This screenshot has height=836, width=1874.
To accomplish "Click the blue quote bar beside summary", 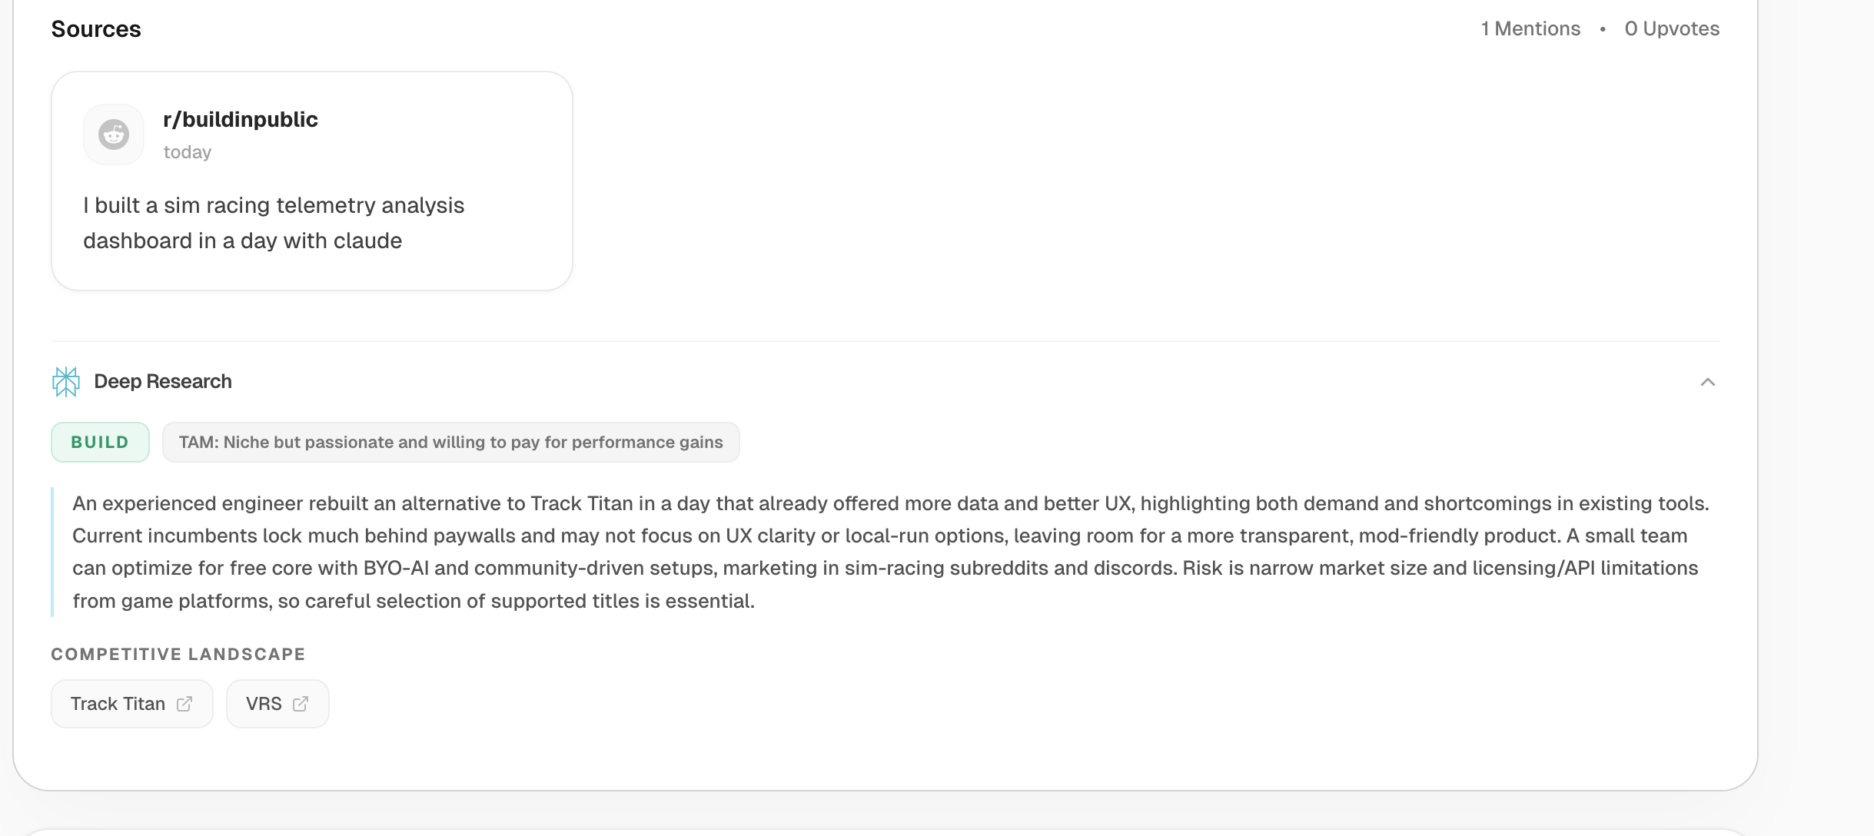I will (x=52, y=552).
